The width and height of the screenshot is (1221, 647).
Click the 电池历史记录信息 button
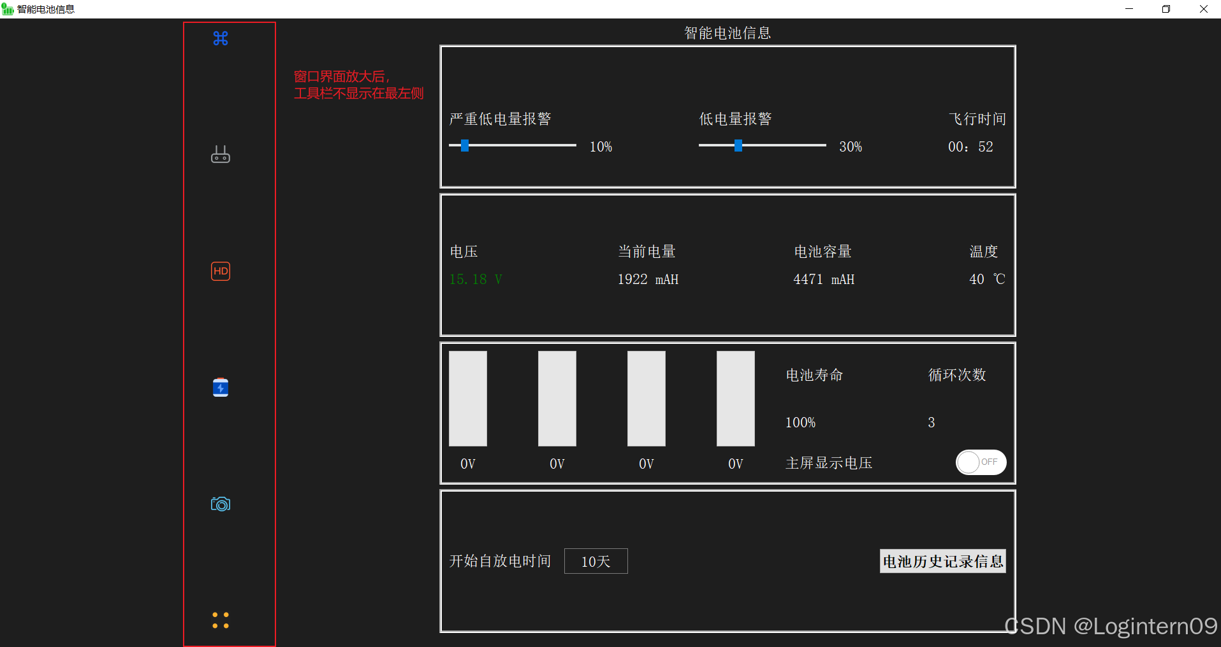click(943, 561)
